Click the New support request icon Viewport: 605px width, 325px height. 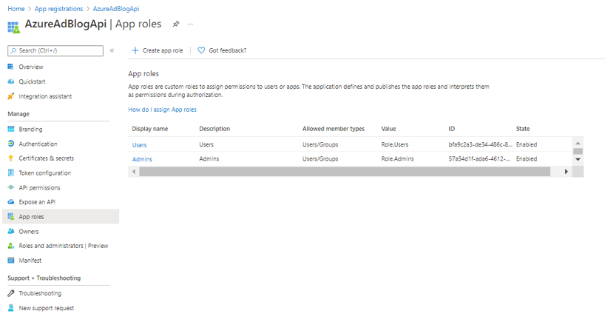point(11,308)
